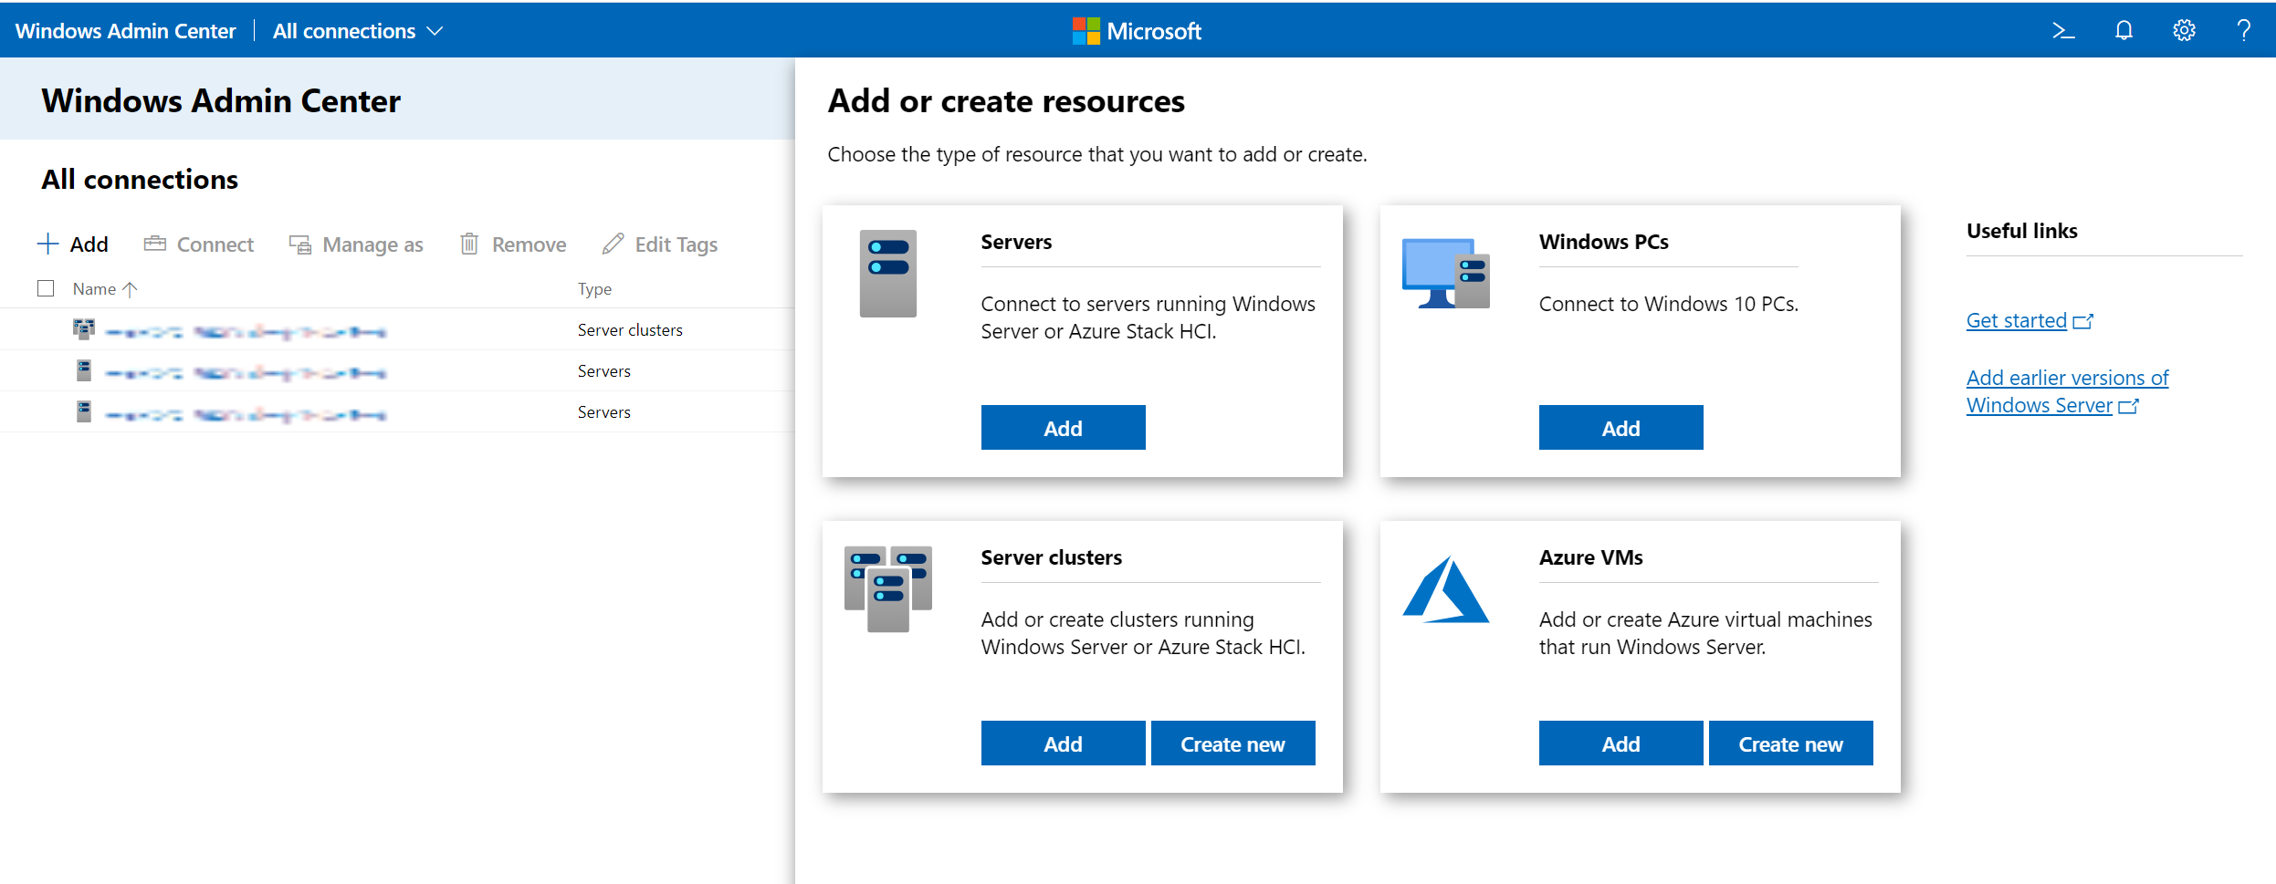2276x884 pixels.
Task: Open Add earlier versions of Windows Server link
Action: pos(2067,391)
